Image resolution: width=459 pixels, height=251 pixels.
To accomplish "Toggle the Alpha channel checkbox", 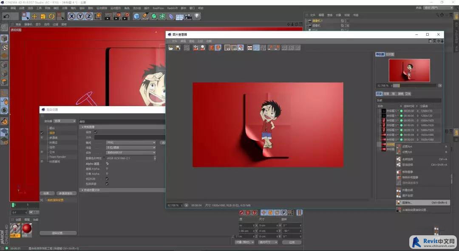I will pos(107,164).
